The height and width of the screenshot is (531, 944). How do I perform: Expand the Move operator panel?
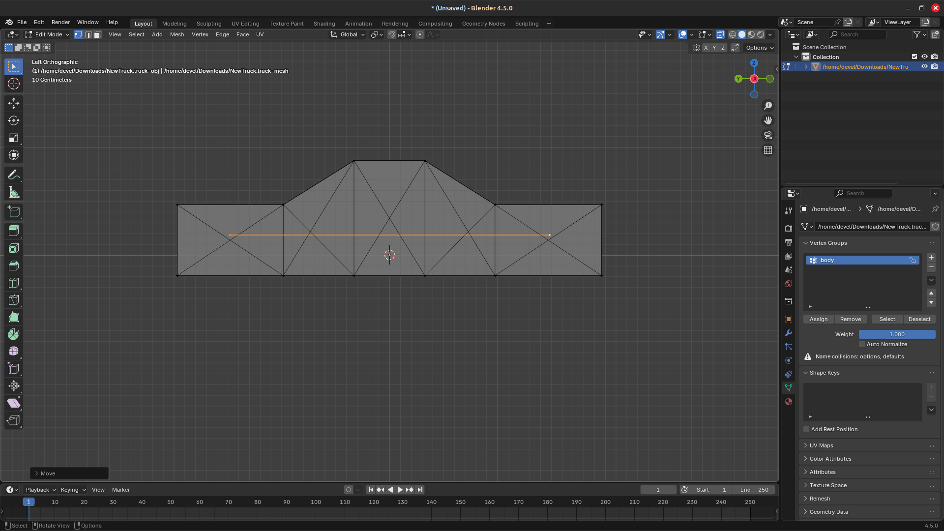pyautogui.click(x=69, y=473)
